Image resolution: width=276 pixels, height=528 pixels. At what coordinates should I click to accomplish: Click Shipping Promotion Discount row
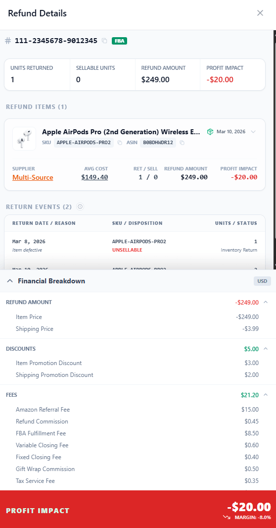(x=137, y=375)
